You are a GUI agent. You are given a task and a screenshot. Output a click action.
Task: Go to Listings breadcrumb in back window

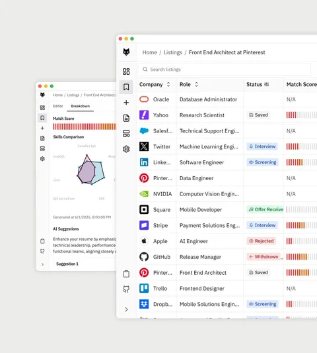pos(73,95)
